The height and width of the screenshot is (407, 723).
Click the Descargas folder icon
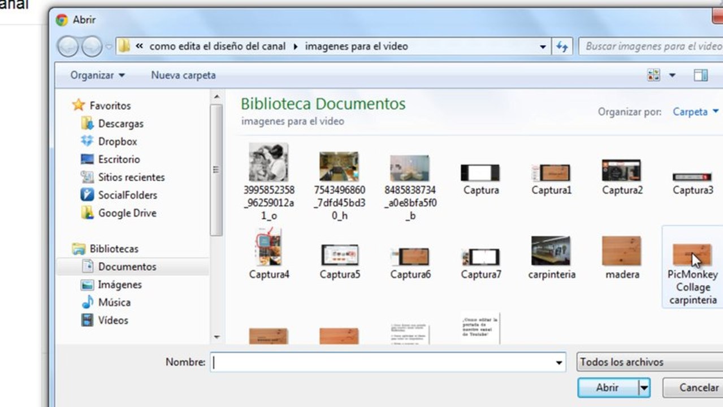[87, 123]
